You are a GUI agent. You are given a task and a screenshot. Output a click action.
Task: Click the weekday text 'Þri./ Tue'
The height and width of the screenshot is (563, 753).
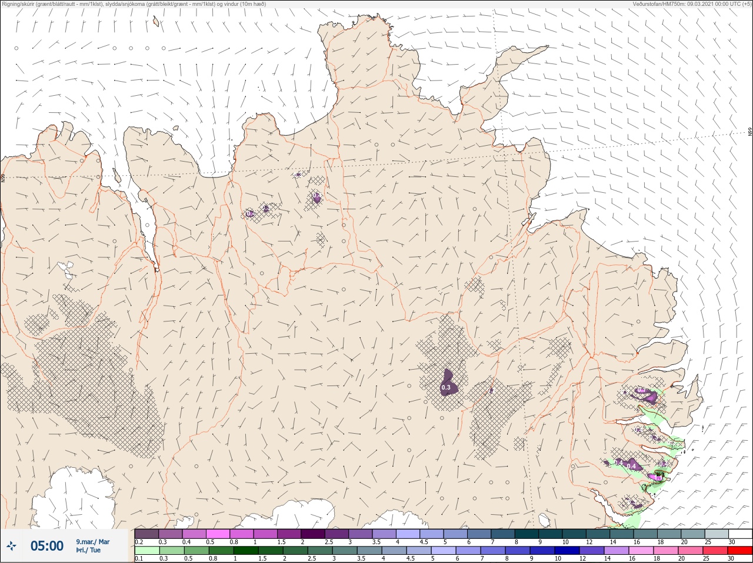[x=88, y=551]
